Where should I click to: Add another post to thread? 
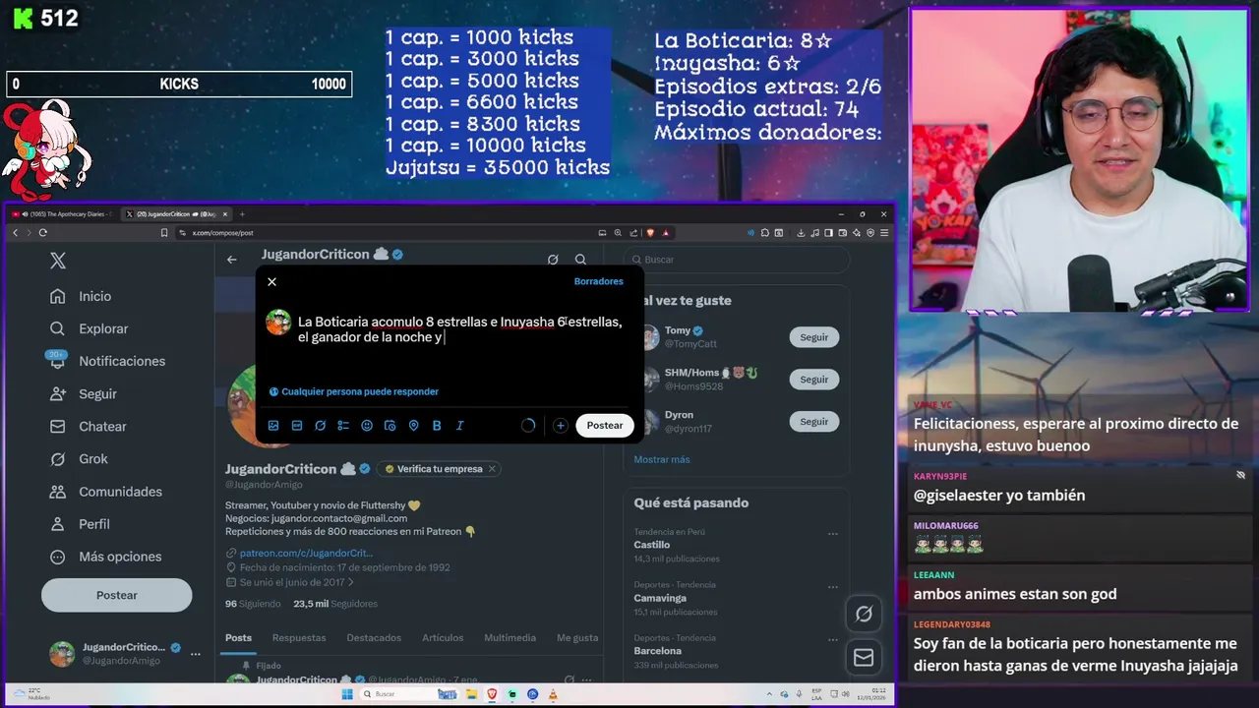(560, 426)
